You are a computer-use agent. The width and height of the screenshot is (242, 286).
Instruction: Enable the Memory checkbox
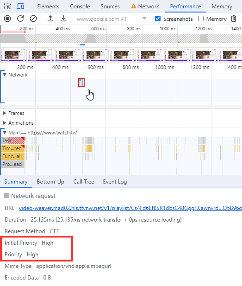[x=201, y=19]
